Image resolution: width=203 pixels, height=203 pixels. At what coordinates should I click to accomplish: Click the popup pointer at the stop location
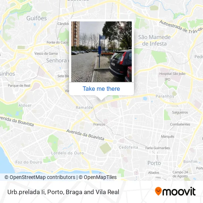[x=101, y=98]
